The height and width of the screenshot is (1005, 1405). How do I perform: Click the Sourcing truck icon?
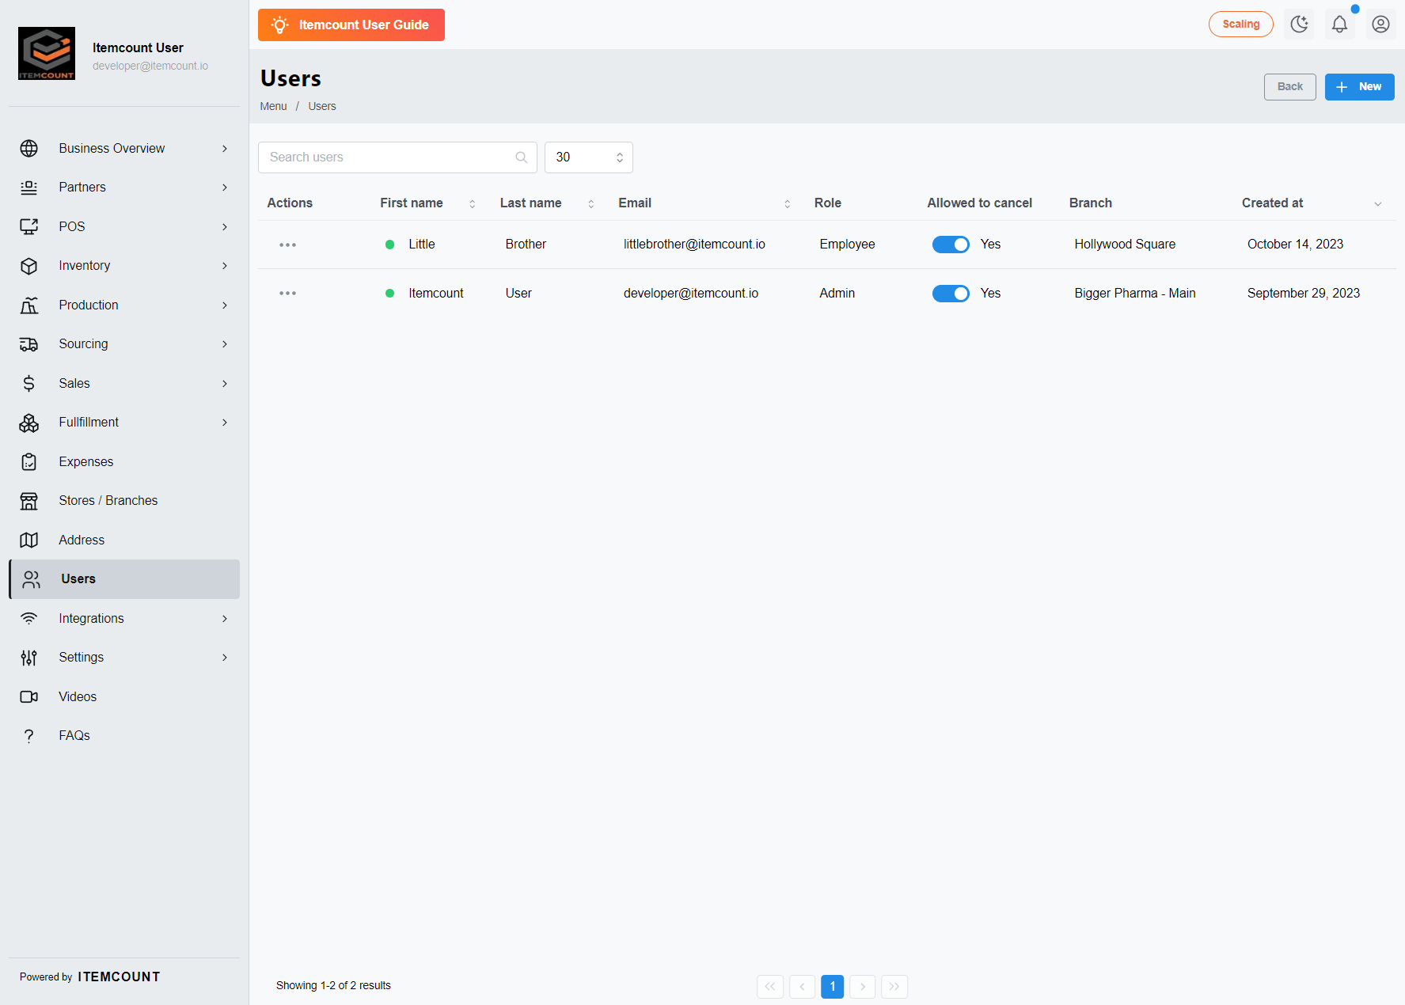pyautogui.click(x=29, y=344)
